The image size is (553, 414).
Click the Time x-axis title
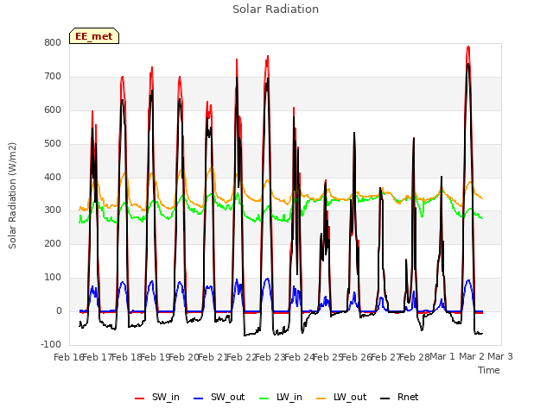(x=489, y=370)
